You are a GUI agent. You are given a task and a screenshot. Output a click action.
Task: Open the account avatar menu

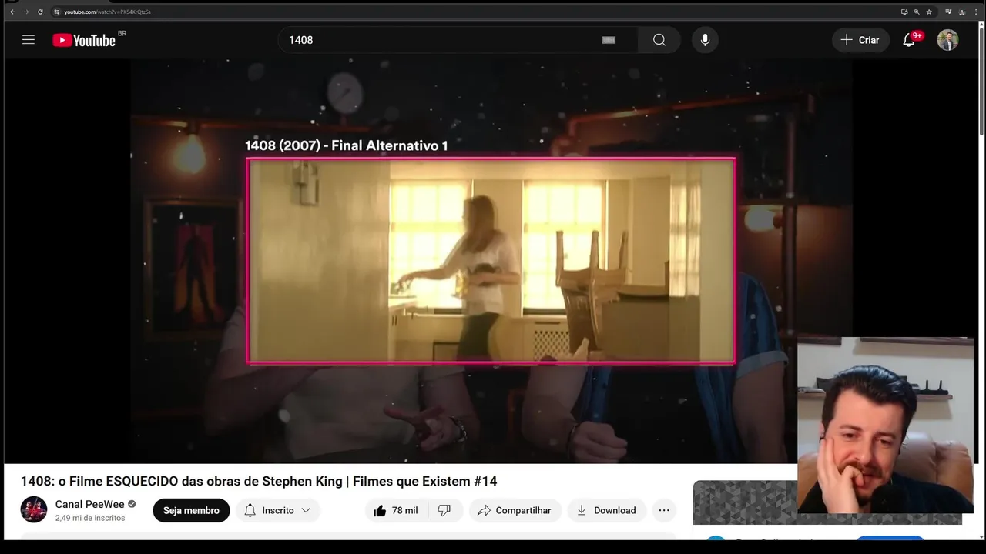[x=947, y=40]
